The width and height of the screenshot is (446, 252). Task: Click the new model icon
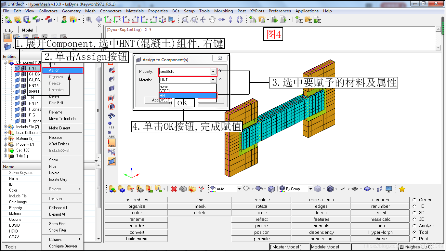[x=8, y=20]
